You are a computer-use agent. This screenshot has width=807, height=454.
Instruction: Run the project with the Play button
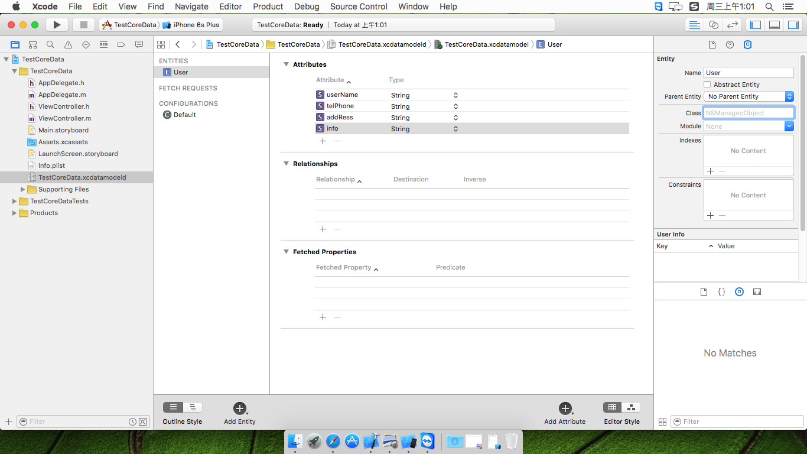click(57, 25)
